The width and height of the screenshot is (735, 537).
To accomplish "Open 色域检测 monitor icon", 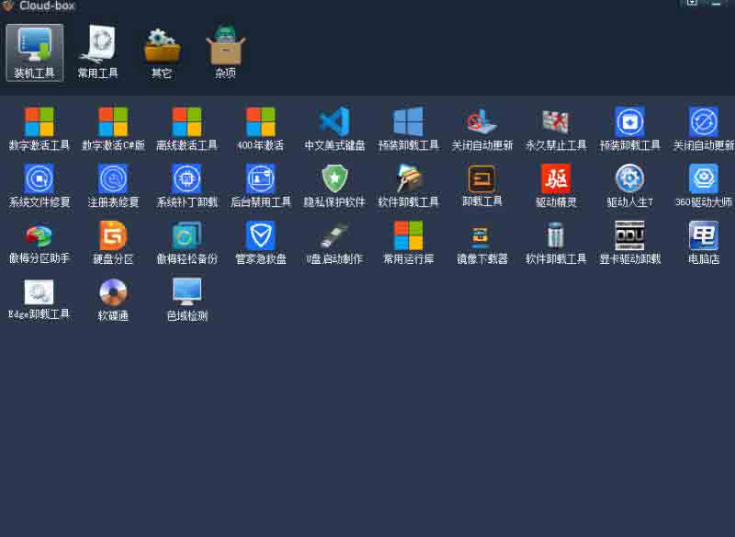I will 187,300.
